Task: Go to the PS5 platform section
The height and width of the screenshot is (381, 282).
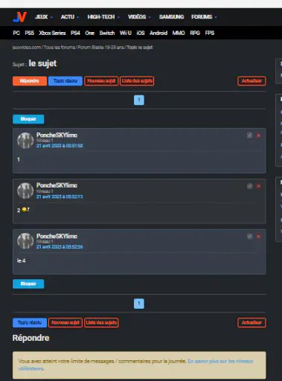Action: (30, 33)
